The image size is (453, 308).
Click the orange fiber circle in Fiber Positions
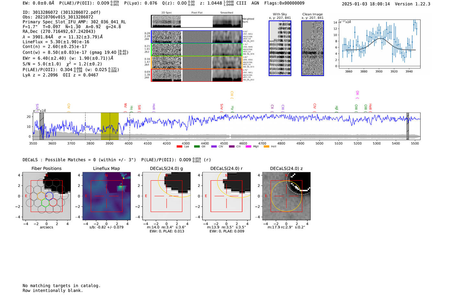[41, 196]
